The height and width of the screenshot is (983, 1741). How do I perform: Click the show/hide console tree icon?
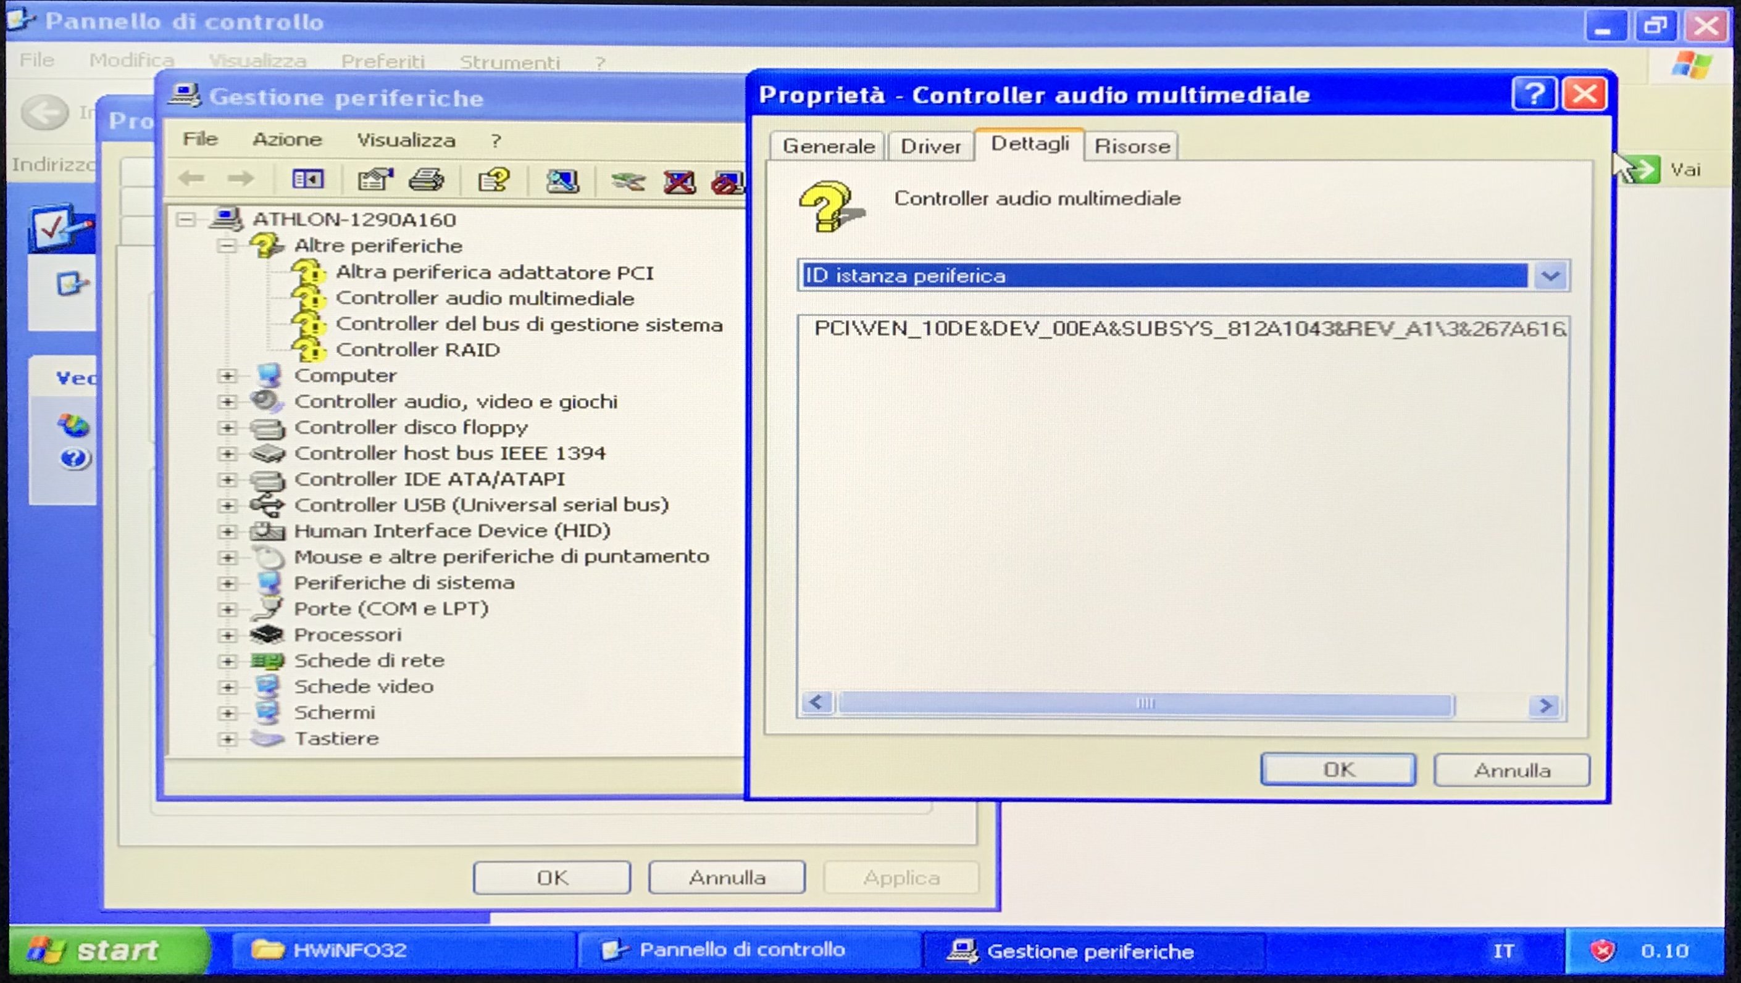pyautogui.click(x=307, y=179)
